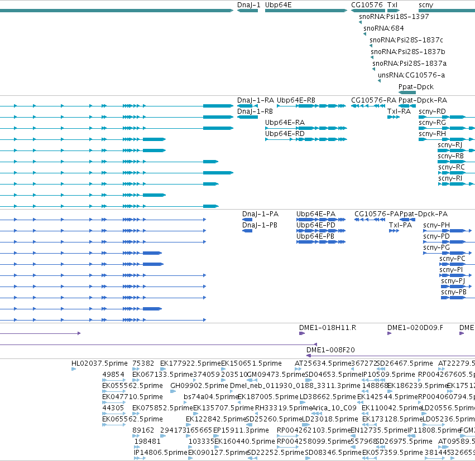The width and height of the screenshot is (475, 461).
Task: Click the Ppat-Dpck-RA transcript label
Action: (423, 100)
